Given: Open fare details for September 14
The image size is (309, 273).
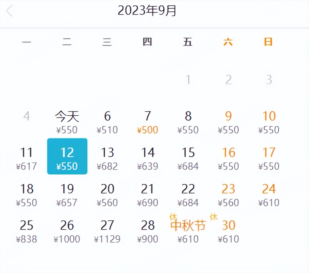Looking at the screenshot, I should (147, 153).
